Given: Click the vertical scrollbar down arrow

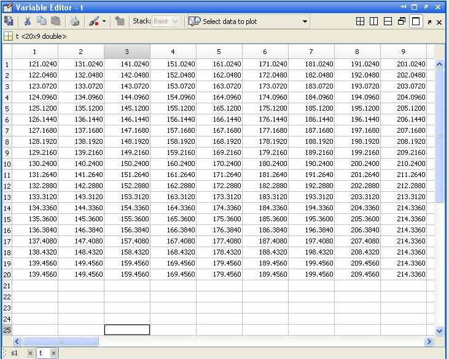Looking at the screenshot, I should point(439,331).
